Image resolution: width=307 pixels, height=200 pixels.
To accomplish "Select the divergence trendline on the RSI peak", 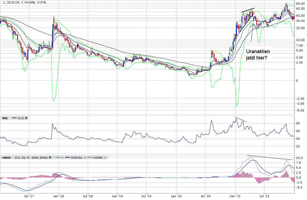I will click(241, 119).
